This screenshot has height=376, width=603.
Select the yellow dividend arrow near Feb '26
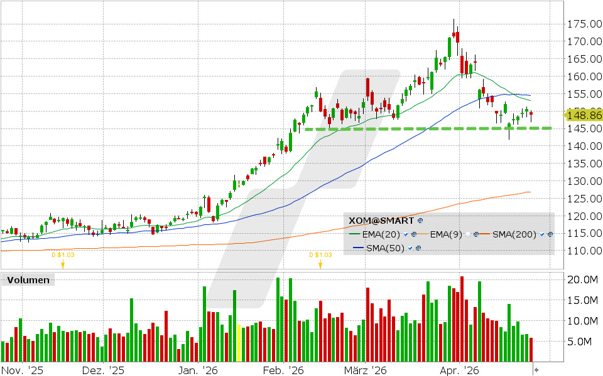321,265
